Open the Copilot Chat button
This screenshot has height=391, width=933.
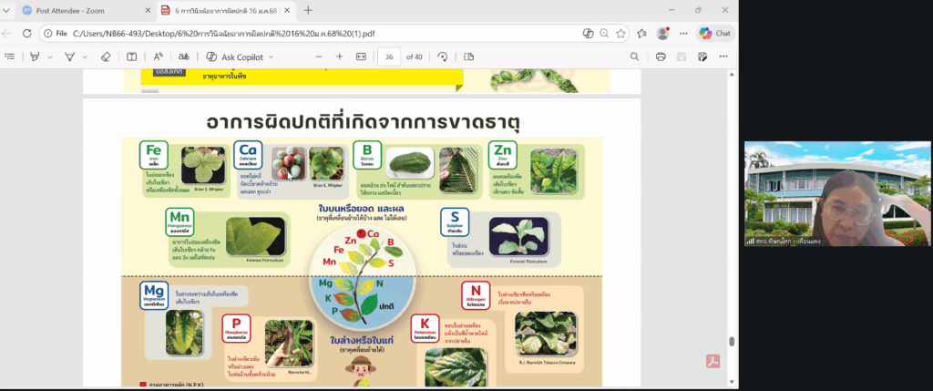(715, 33)
